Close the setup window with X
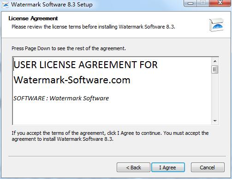232x179 pixels. tap(220, 3)
